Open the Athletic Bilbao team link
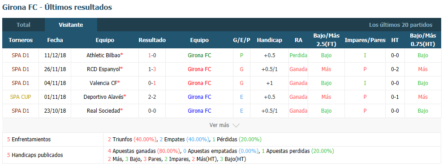 click(x=103, y=55)
